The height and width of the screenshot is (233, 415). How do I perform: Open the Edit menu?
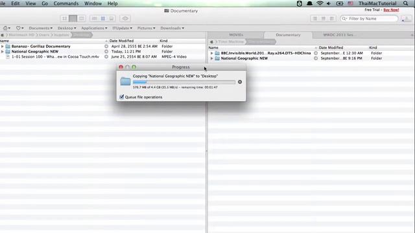(x=15, y=3)
